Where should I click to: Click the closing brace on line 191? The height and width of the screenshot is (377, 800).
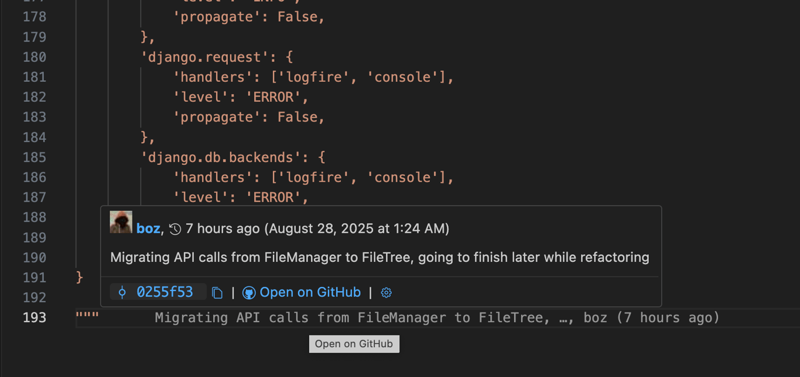[x=80, y=278]
